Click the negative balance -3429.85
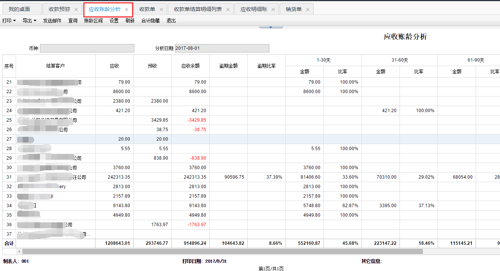Image resolution: width=500 pixels, height=271 pixels. (191, 120)
